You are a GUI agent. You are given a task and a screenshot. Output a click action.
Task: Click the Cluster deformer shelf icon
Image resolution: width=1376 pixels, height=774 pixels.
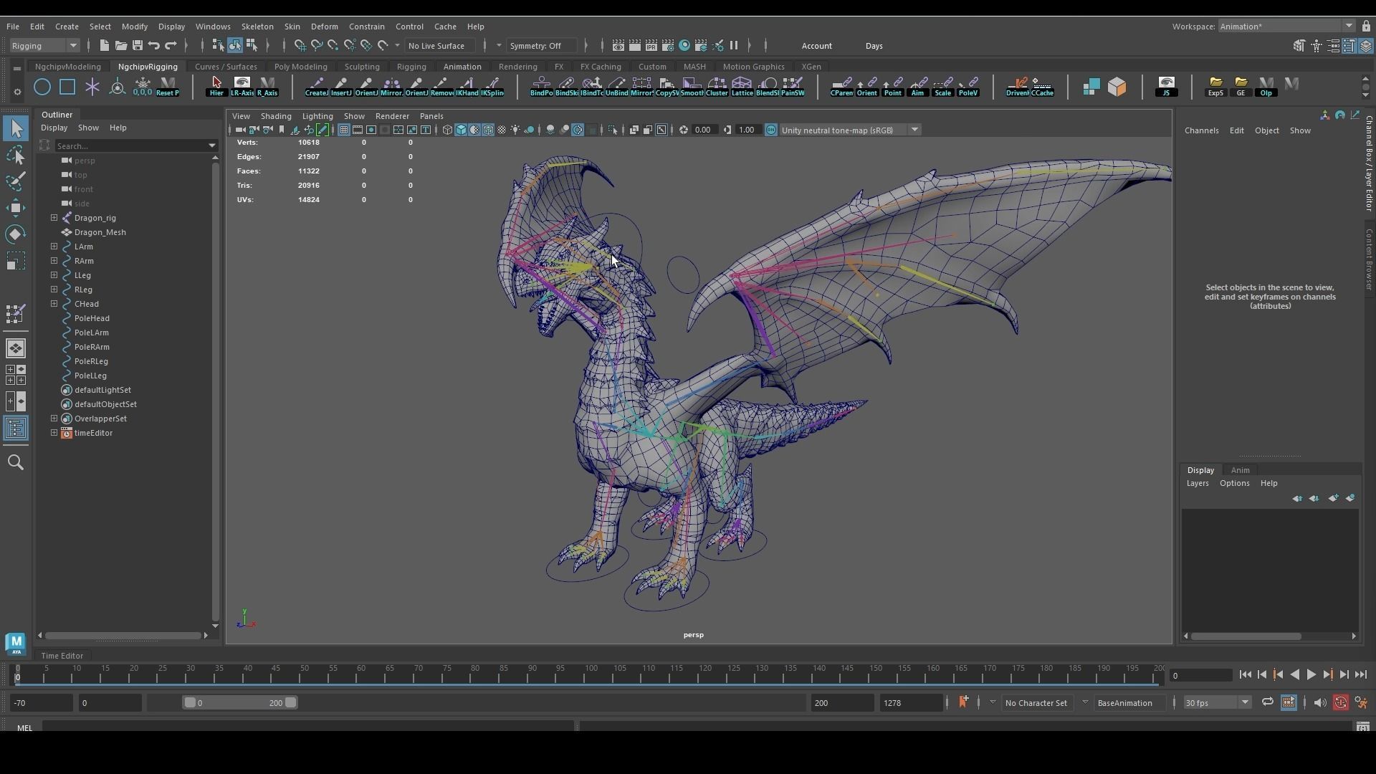[x=717, y=87]
